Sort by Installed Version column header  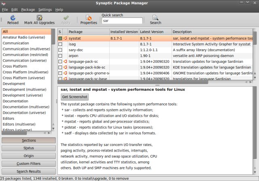click(124, 32)
